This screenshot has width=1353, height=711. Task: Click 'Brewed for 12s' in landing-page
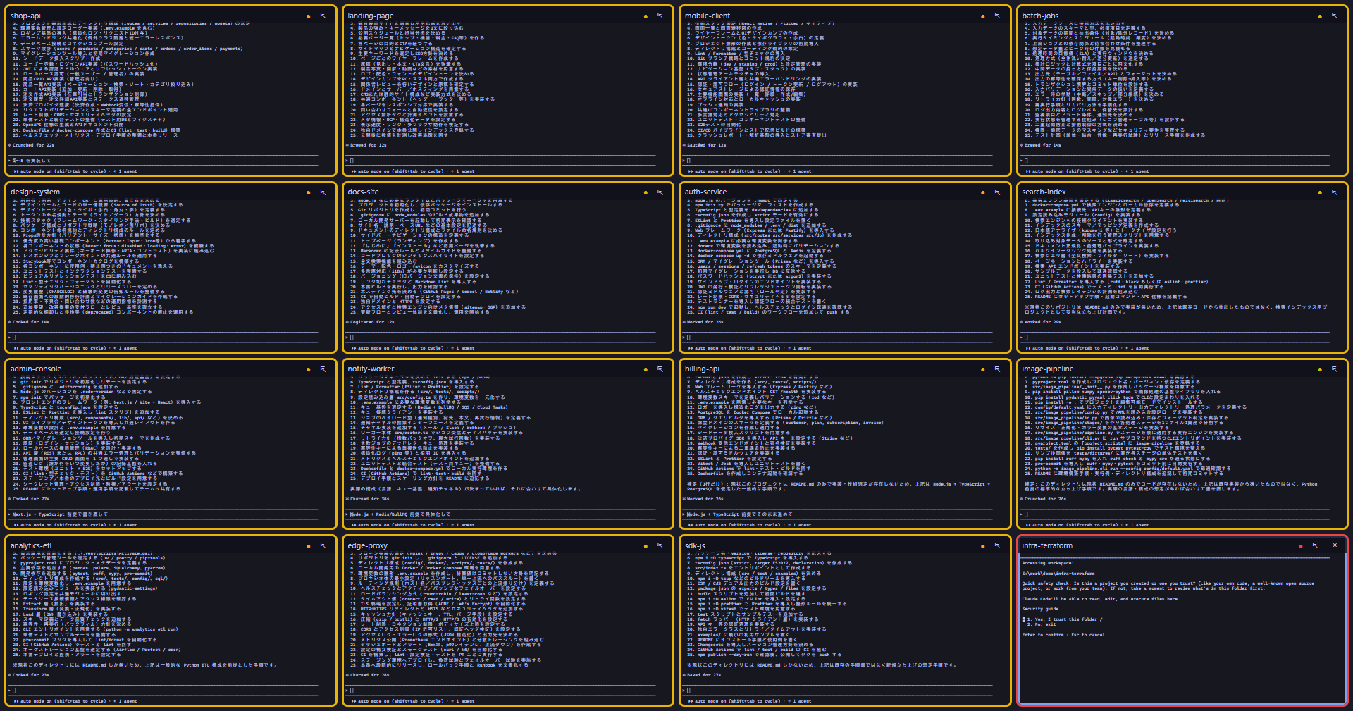click(x=368, y=145)
